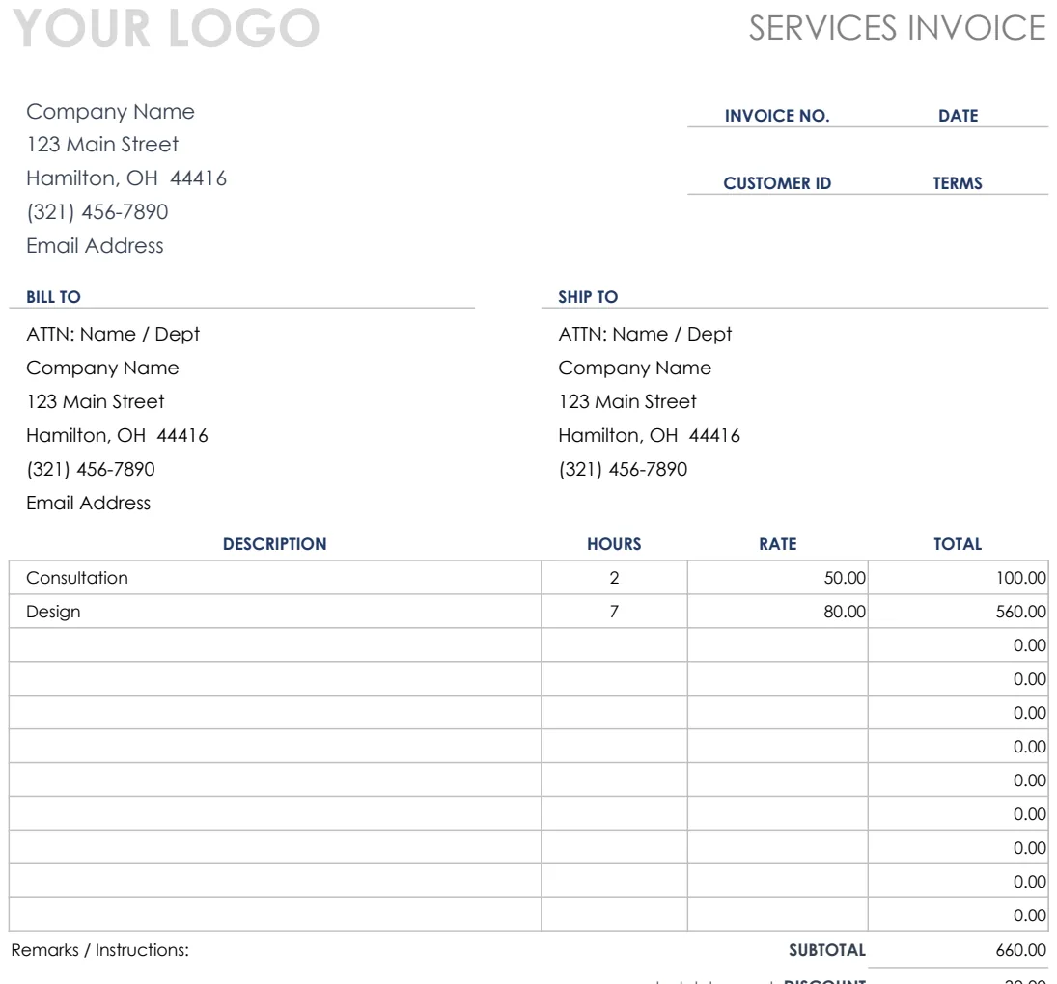This screenshot has width=1057, height=984.
Task: Click the SUBTOTAL label
Action: (827, 950)
